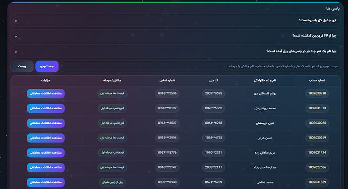The height and width of the screenshot is (189, 348).
Task: View trade info for account 1002031073
Action: tap(46, 108)
